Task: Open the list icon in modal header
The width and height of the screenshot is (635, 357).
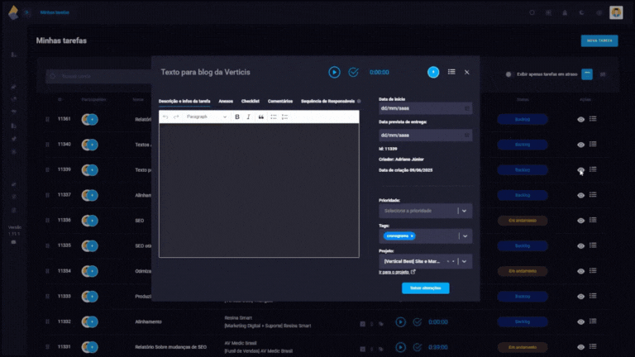Action: click(x=451, y=72)
